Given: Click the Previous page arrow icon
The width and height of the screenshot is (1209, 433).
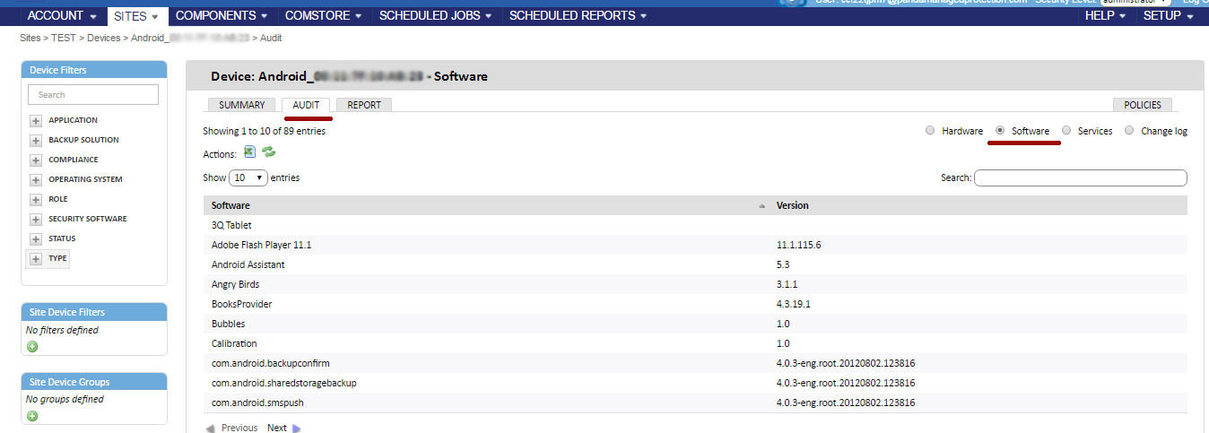Looking at the screenshot, I should (x=210, y=429).
